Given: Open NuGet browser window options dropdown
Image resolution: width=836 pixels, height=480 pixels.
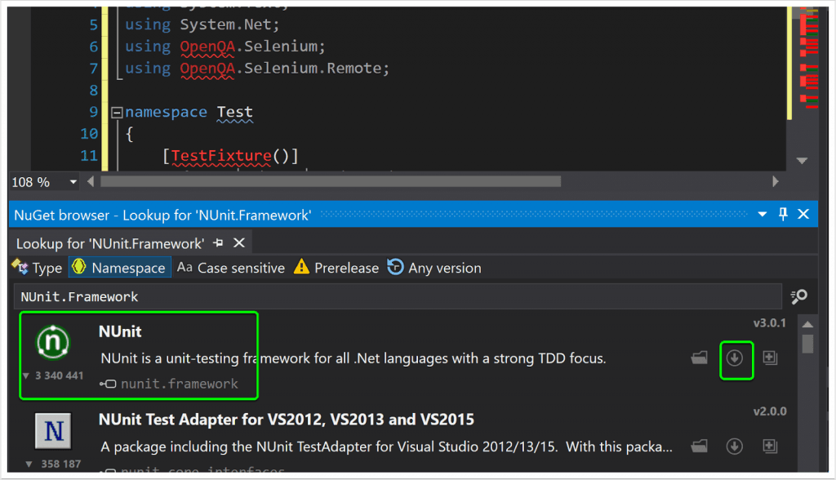Looking at the screenshot, I should point(763,215).
